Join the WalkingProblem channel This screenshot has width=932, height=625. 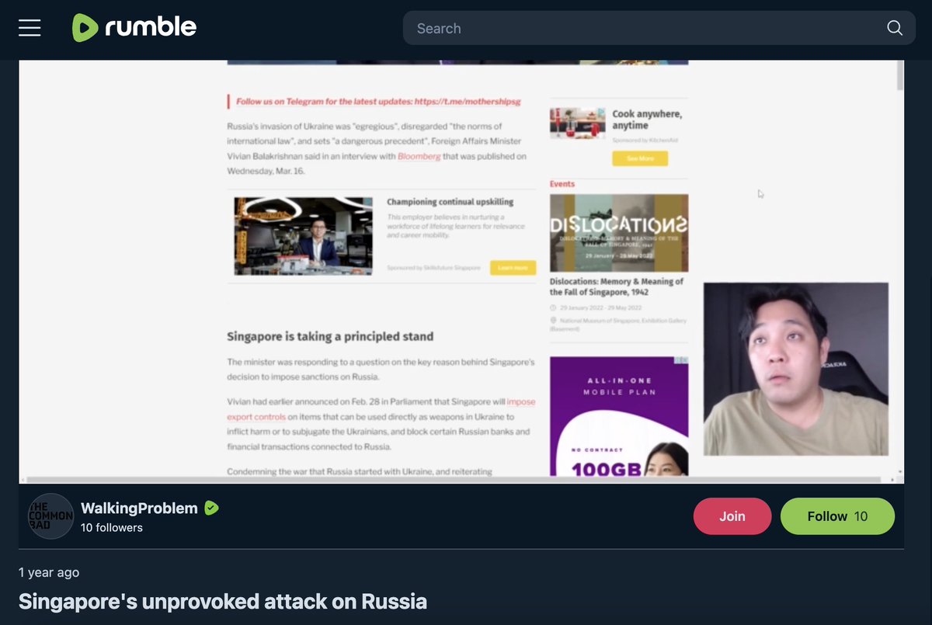(732, 516)
